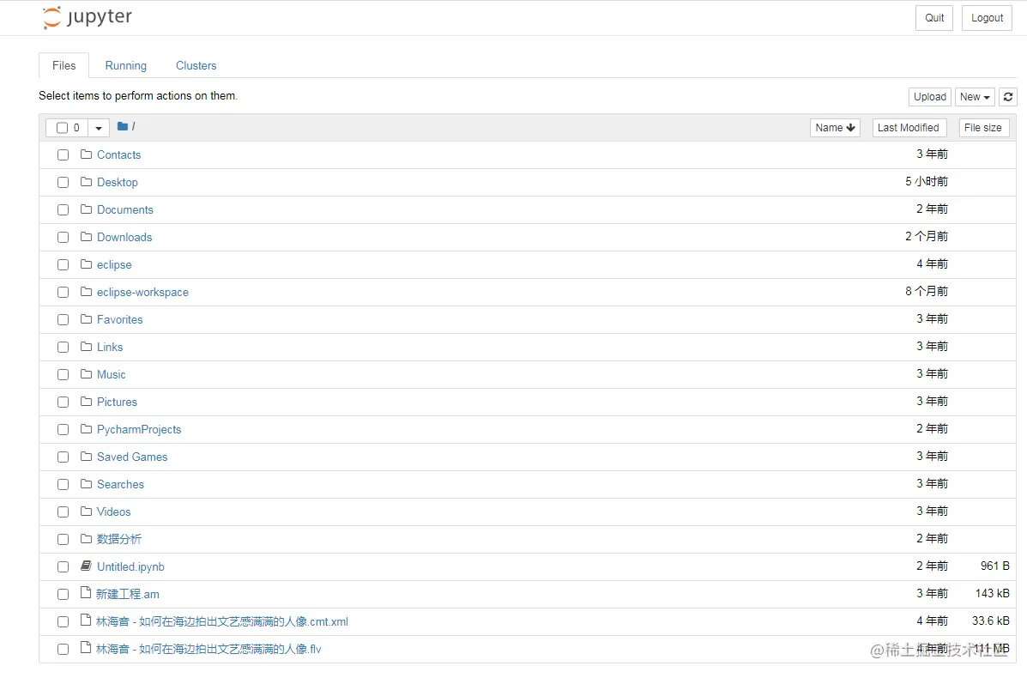Image resolution: width=1027 pixels, height=678 pixels.
Task: Click the Logout button
Action: pyautogui.click(x=987, y=18)
